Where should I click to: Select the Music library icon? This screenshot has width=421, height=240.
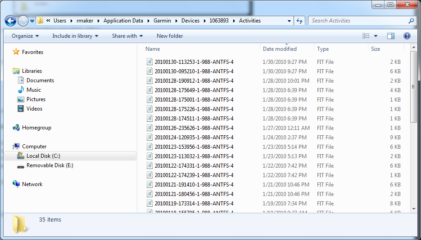(21, 90)
